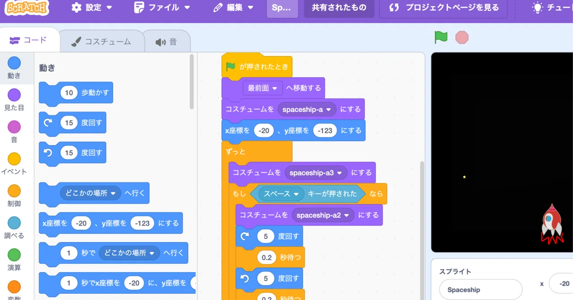The height and width of the screenshot is (300, 573).
Task: Click the 10 歩動かす palette block
Action: (x=76, y=93)
